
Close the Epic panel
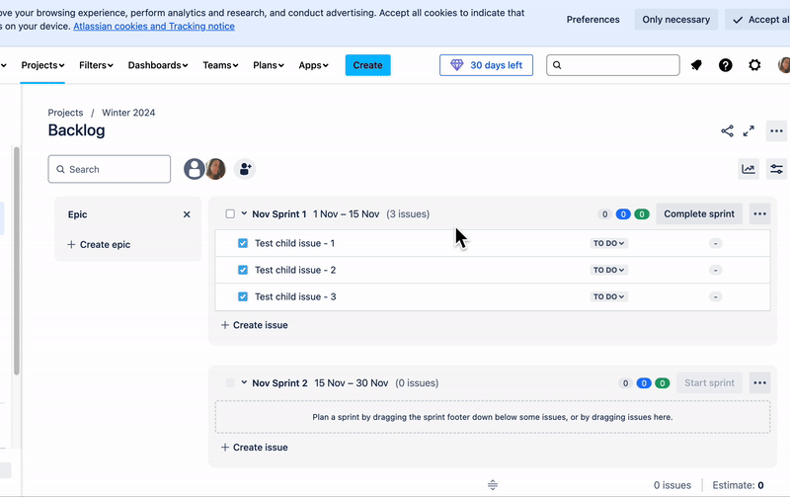click(x=187, y=214)
